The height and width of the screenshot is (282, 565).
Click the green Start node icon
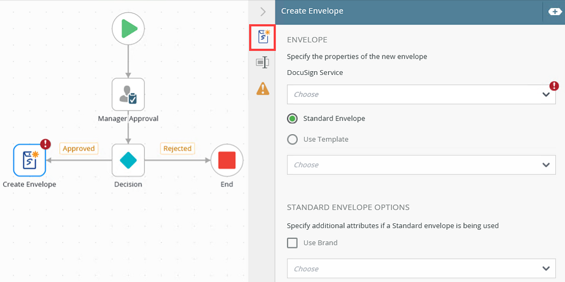pos(128,29)
